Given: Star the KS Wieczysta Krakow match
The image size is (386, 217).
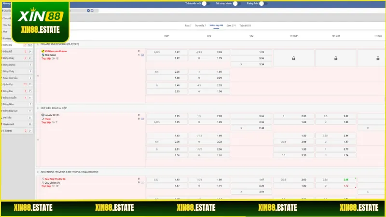Looking at the screenshot, I should click(x=38, y=76).
